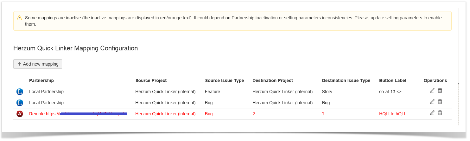Delete the inactive Remote mapping
This screenshot has height=141, width=470.
tap(440, 113)
